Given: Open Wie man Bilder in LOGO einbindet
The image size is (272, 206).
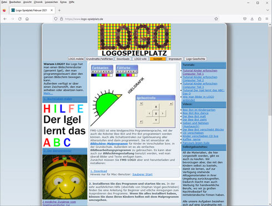Looking at the screenshot, I should (198, 99).
